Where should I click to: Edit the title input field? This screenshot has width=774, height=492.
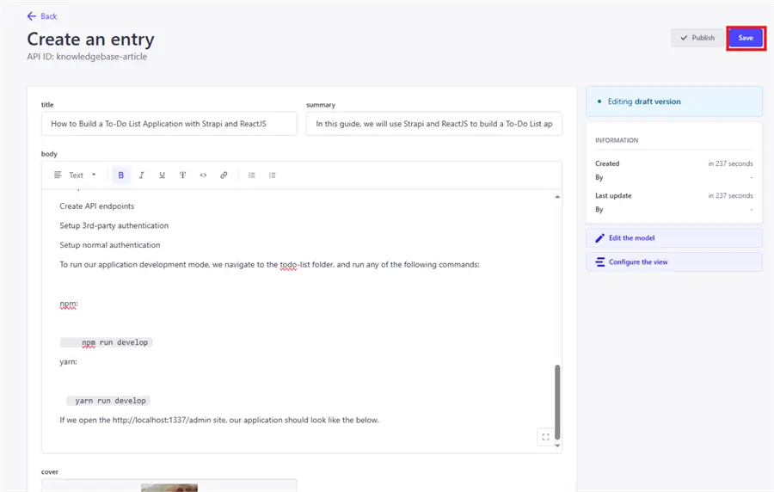pyautogui.click(x=169, y=124)
